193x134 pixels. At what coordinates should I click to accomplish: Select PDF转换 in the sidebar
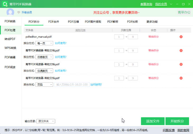[11, 21]
